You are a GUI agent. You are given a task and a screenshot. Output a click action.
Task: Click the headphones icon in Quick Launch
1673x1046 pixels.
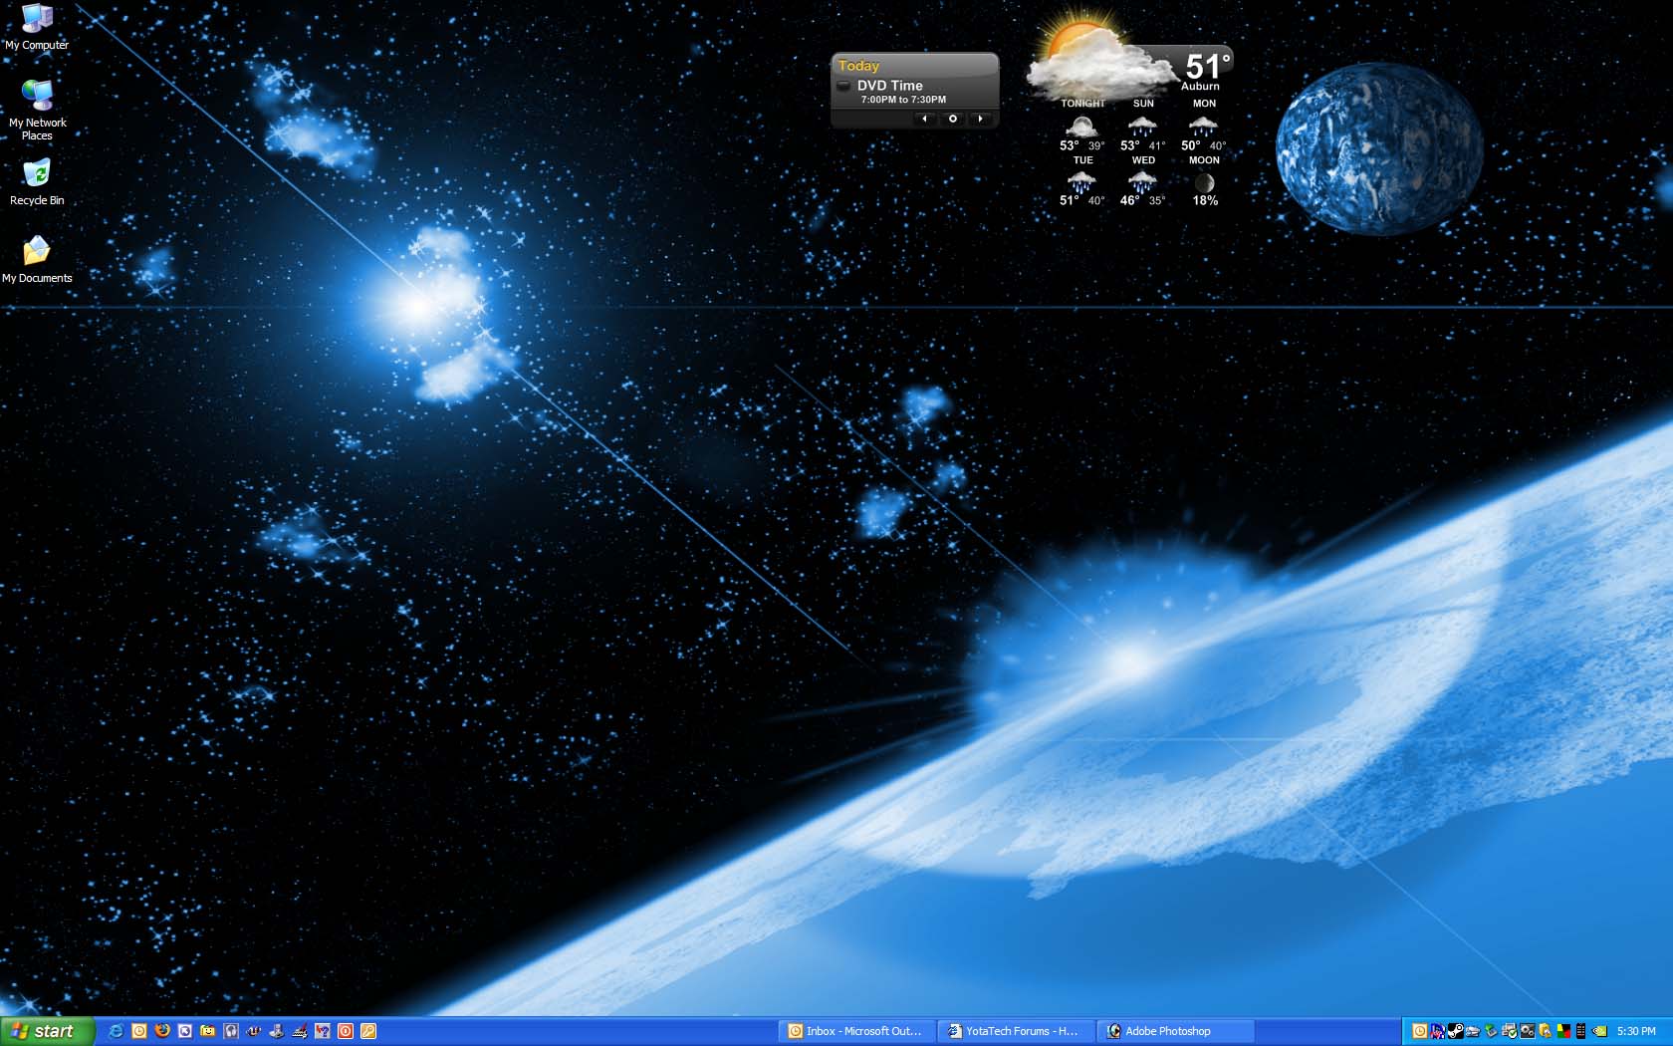point(231,1031)
